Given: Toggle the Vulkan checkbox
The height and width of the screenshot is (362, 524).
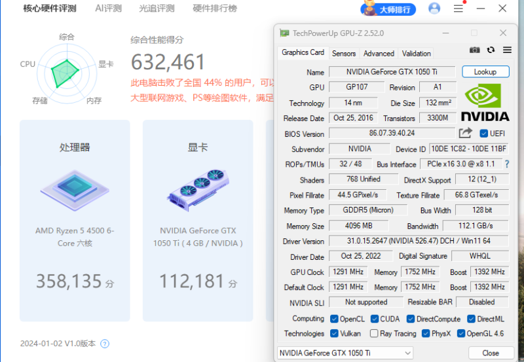Looking at the screenshot, I should pos(334,333).
